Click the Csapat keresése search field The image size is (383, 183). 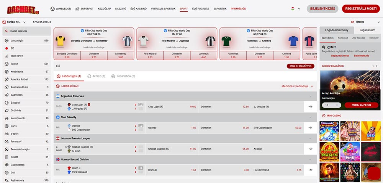27,31
